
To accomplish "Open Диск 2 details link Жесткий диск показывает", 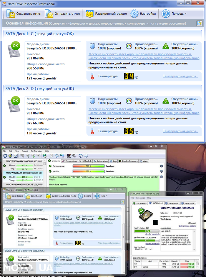I will pos(144,111).
